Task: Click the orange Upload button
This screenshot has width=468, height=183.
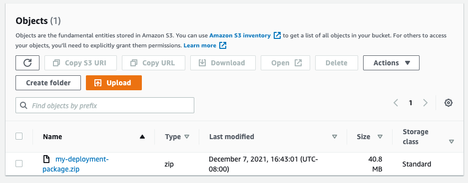Action: pos(114,83)
